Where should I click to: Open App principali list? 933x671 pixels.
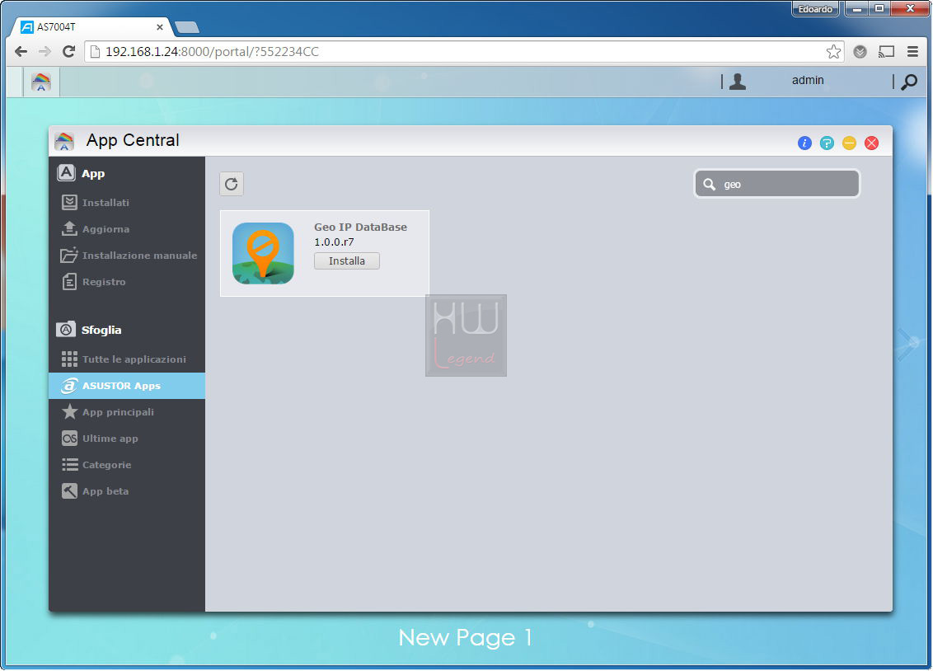pos(127,411)
